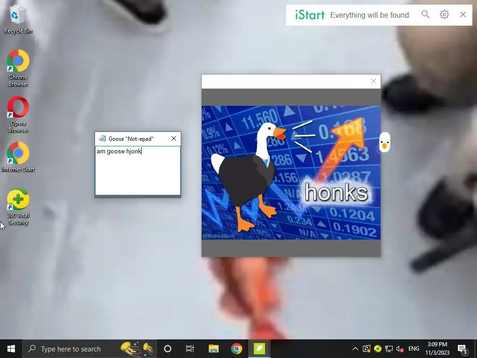This screenshot has width=477, height=358.
Task: Click the iStart search magnifier icon
Action: pyautogui.click(x=425, y=14)
